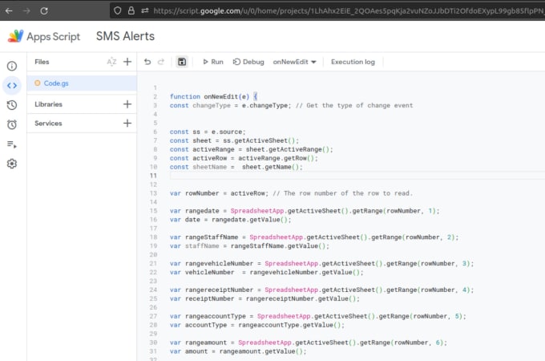Click the 'var accountType' line

pyautogui.click(x=256, y=325)
